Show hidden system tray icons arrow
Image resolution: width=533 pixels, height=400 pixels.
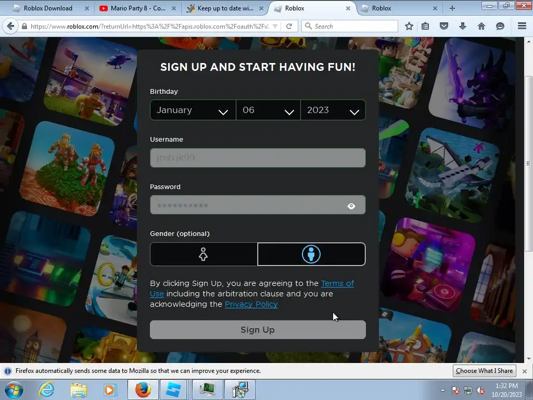click(x=442, y=390)
